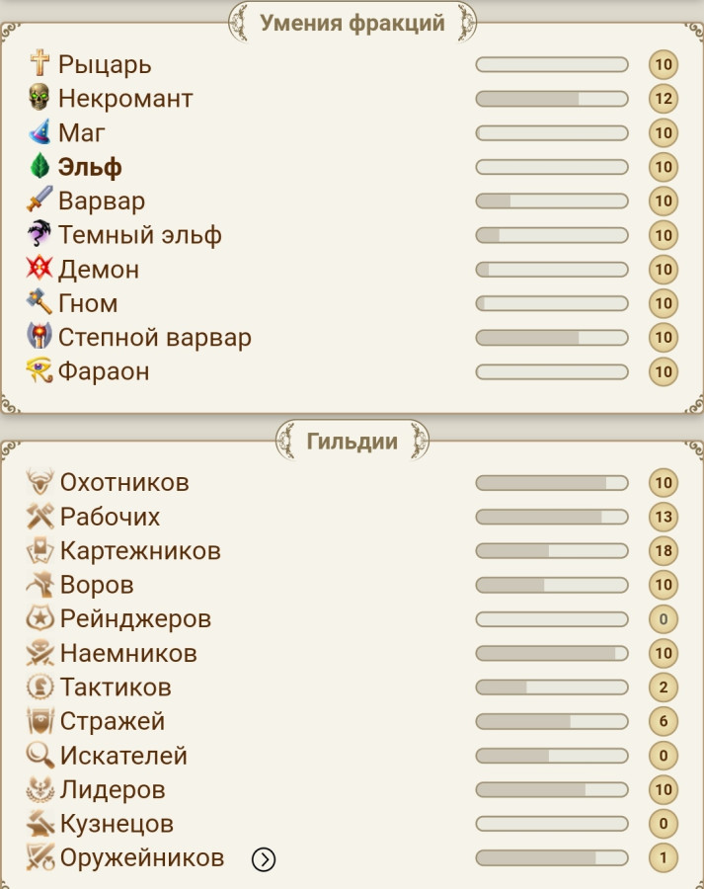Click the Knight cross icon

(39, 63)
